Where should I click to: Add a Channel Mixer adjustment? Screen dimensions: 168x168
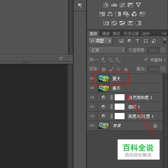point(134,14)
